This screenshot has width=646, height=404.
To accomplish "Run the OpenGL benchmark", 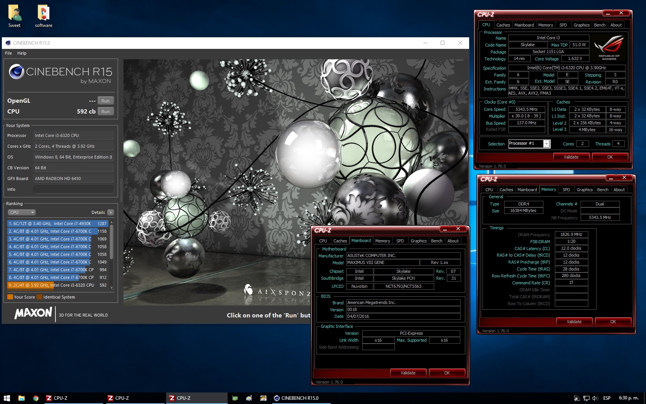I will (106, 101).
